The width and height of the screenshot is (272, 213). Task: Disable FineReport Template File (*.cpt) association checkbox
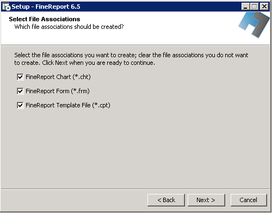pos(20,105)
